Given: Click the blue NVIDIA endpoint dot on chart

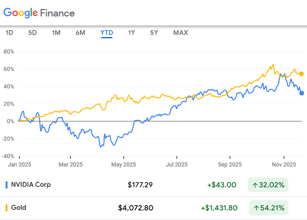Looking at the screenshot, I should point(302,93).
